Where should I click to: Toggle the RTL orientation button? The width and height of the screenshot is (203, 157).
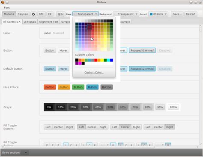41,14
